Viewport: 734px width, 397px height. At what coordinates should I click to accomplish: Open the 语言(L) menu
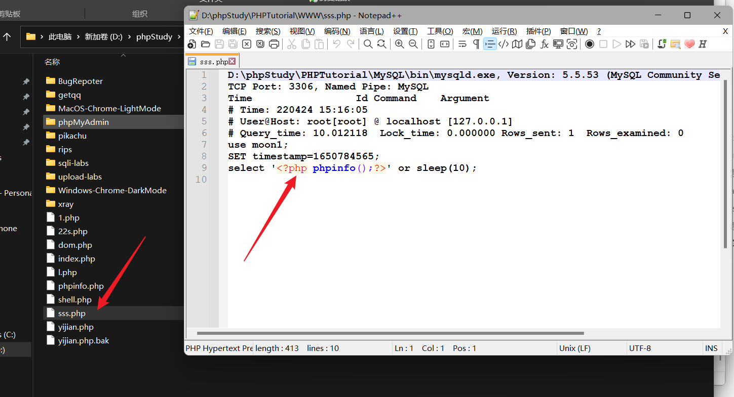coord(372,31)
